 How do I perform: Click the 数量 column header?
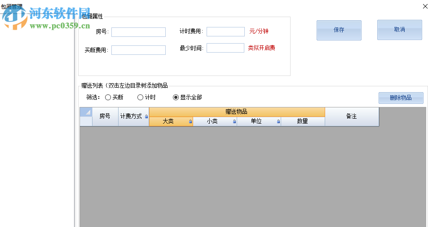303,121
